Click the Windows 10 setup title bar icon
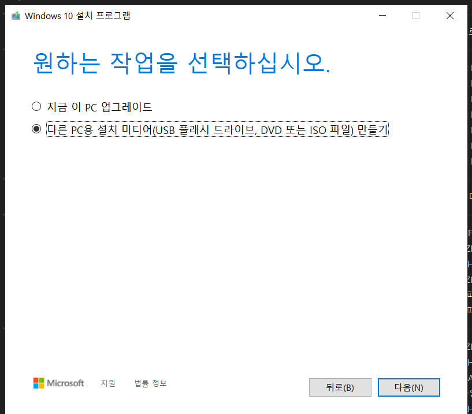 [16, 16]
